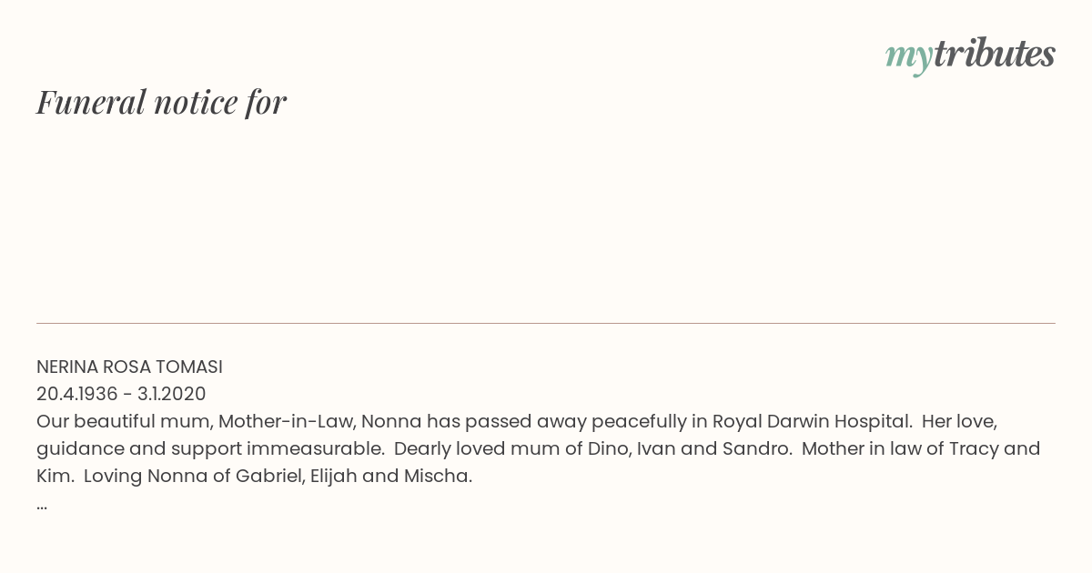Select the "Funeral notice for" heading
The width and height of the screenshot is (1092, 573).
(x=161, y=102)
